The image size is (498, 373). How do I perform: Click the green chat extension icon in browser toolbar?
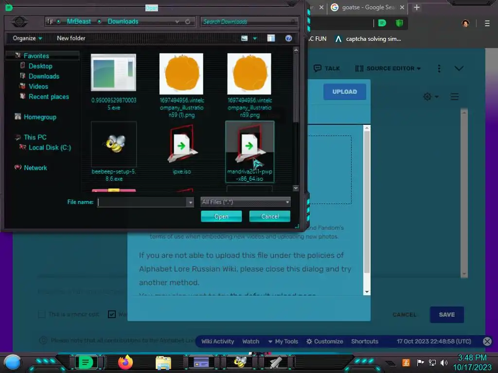(x=382, y=23)
